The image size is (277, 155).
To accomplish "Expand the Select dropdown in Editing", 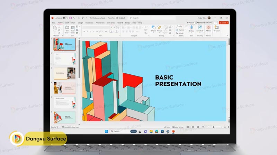I will (180, 33).
